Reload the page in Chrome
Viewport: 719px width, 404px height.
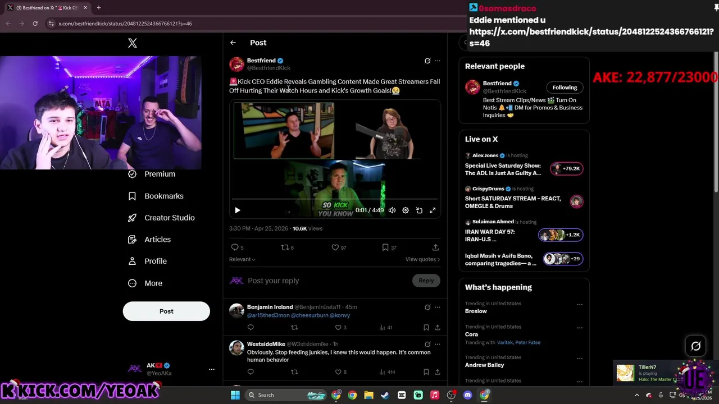click(35, 24)
